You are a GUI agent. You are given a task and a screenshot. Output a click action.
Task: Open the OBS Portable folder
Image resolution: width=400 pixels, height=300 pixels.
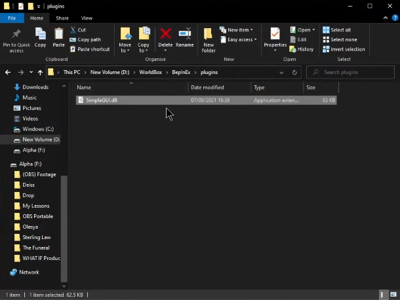pyautogui.click(x=33, y=216)
